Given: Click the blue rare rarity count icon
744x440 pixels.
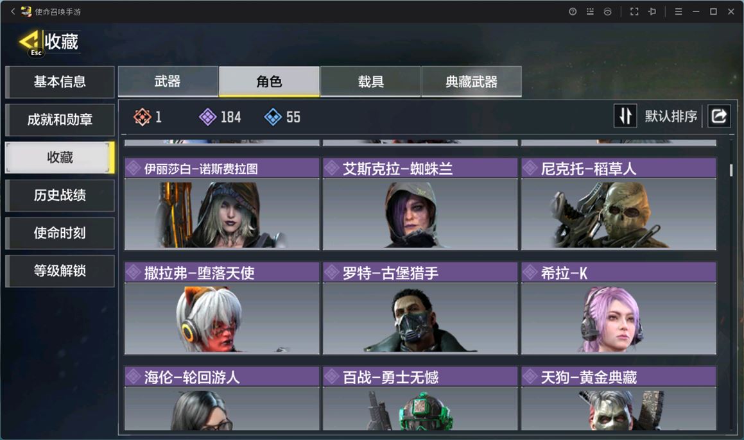Looking at the screenshot, I should coord(273,117).
